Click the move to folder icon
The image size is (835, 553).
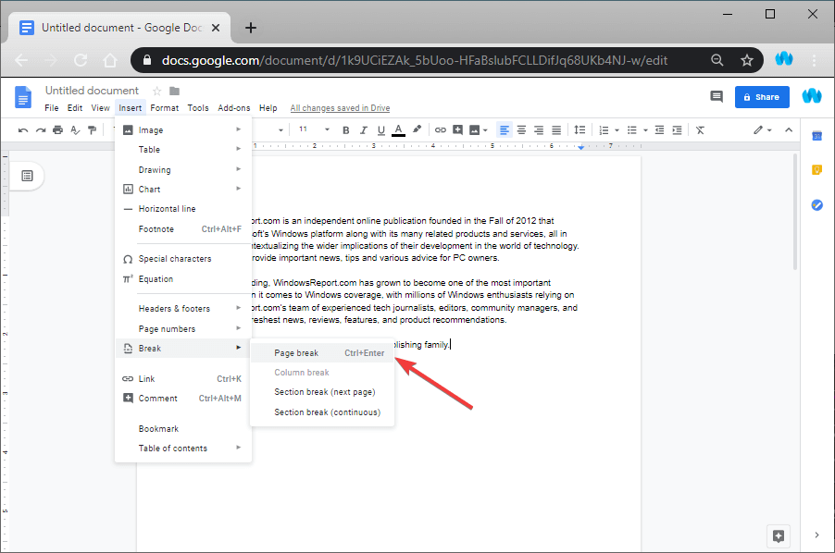click(x=175, y=91)
